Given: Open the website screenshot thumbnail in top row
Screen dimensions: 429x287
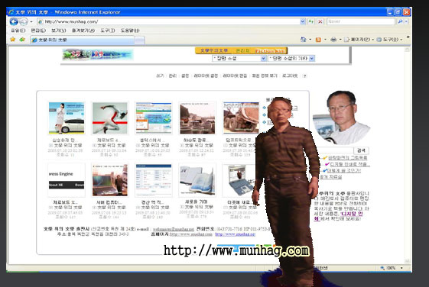Looking at the screenshot, I should point(154,118).
